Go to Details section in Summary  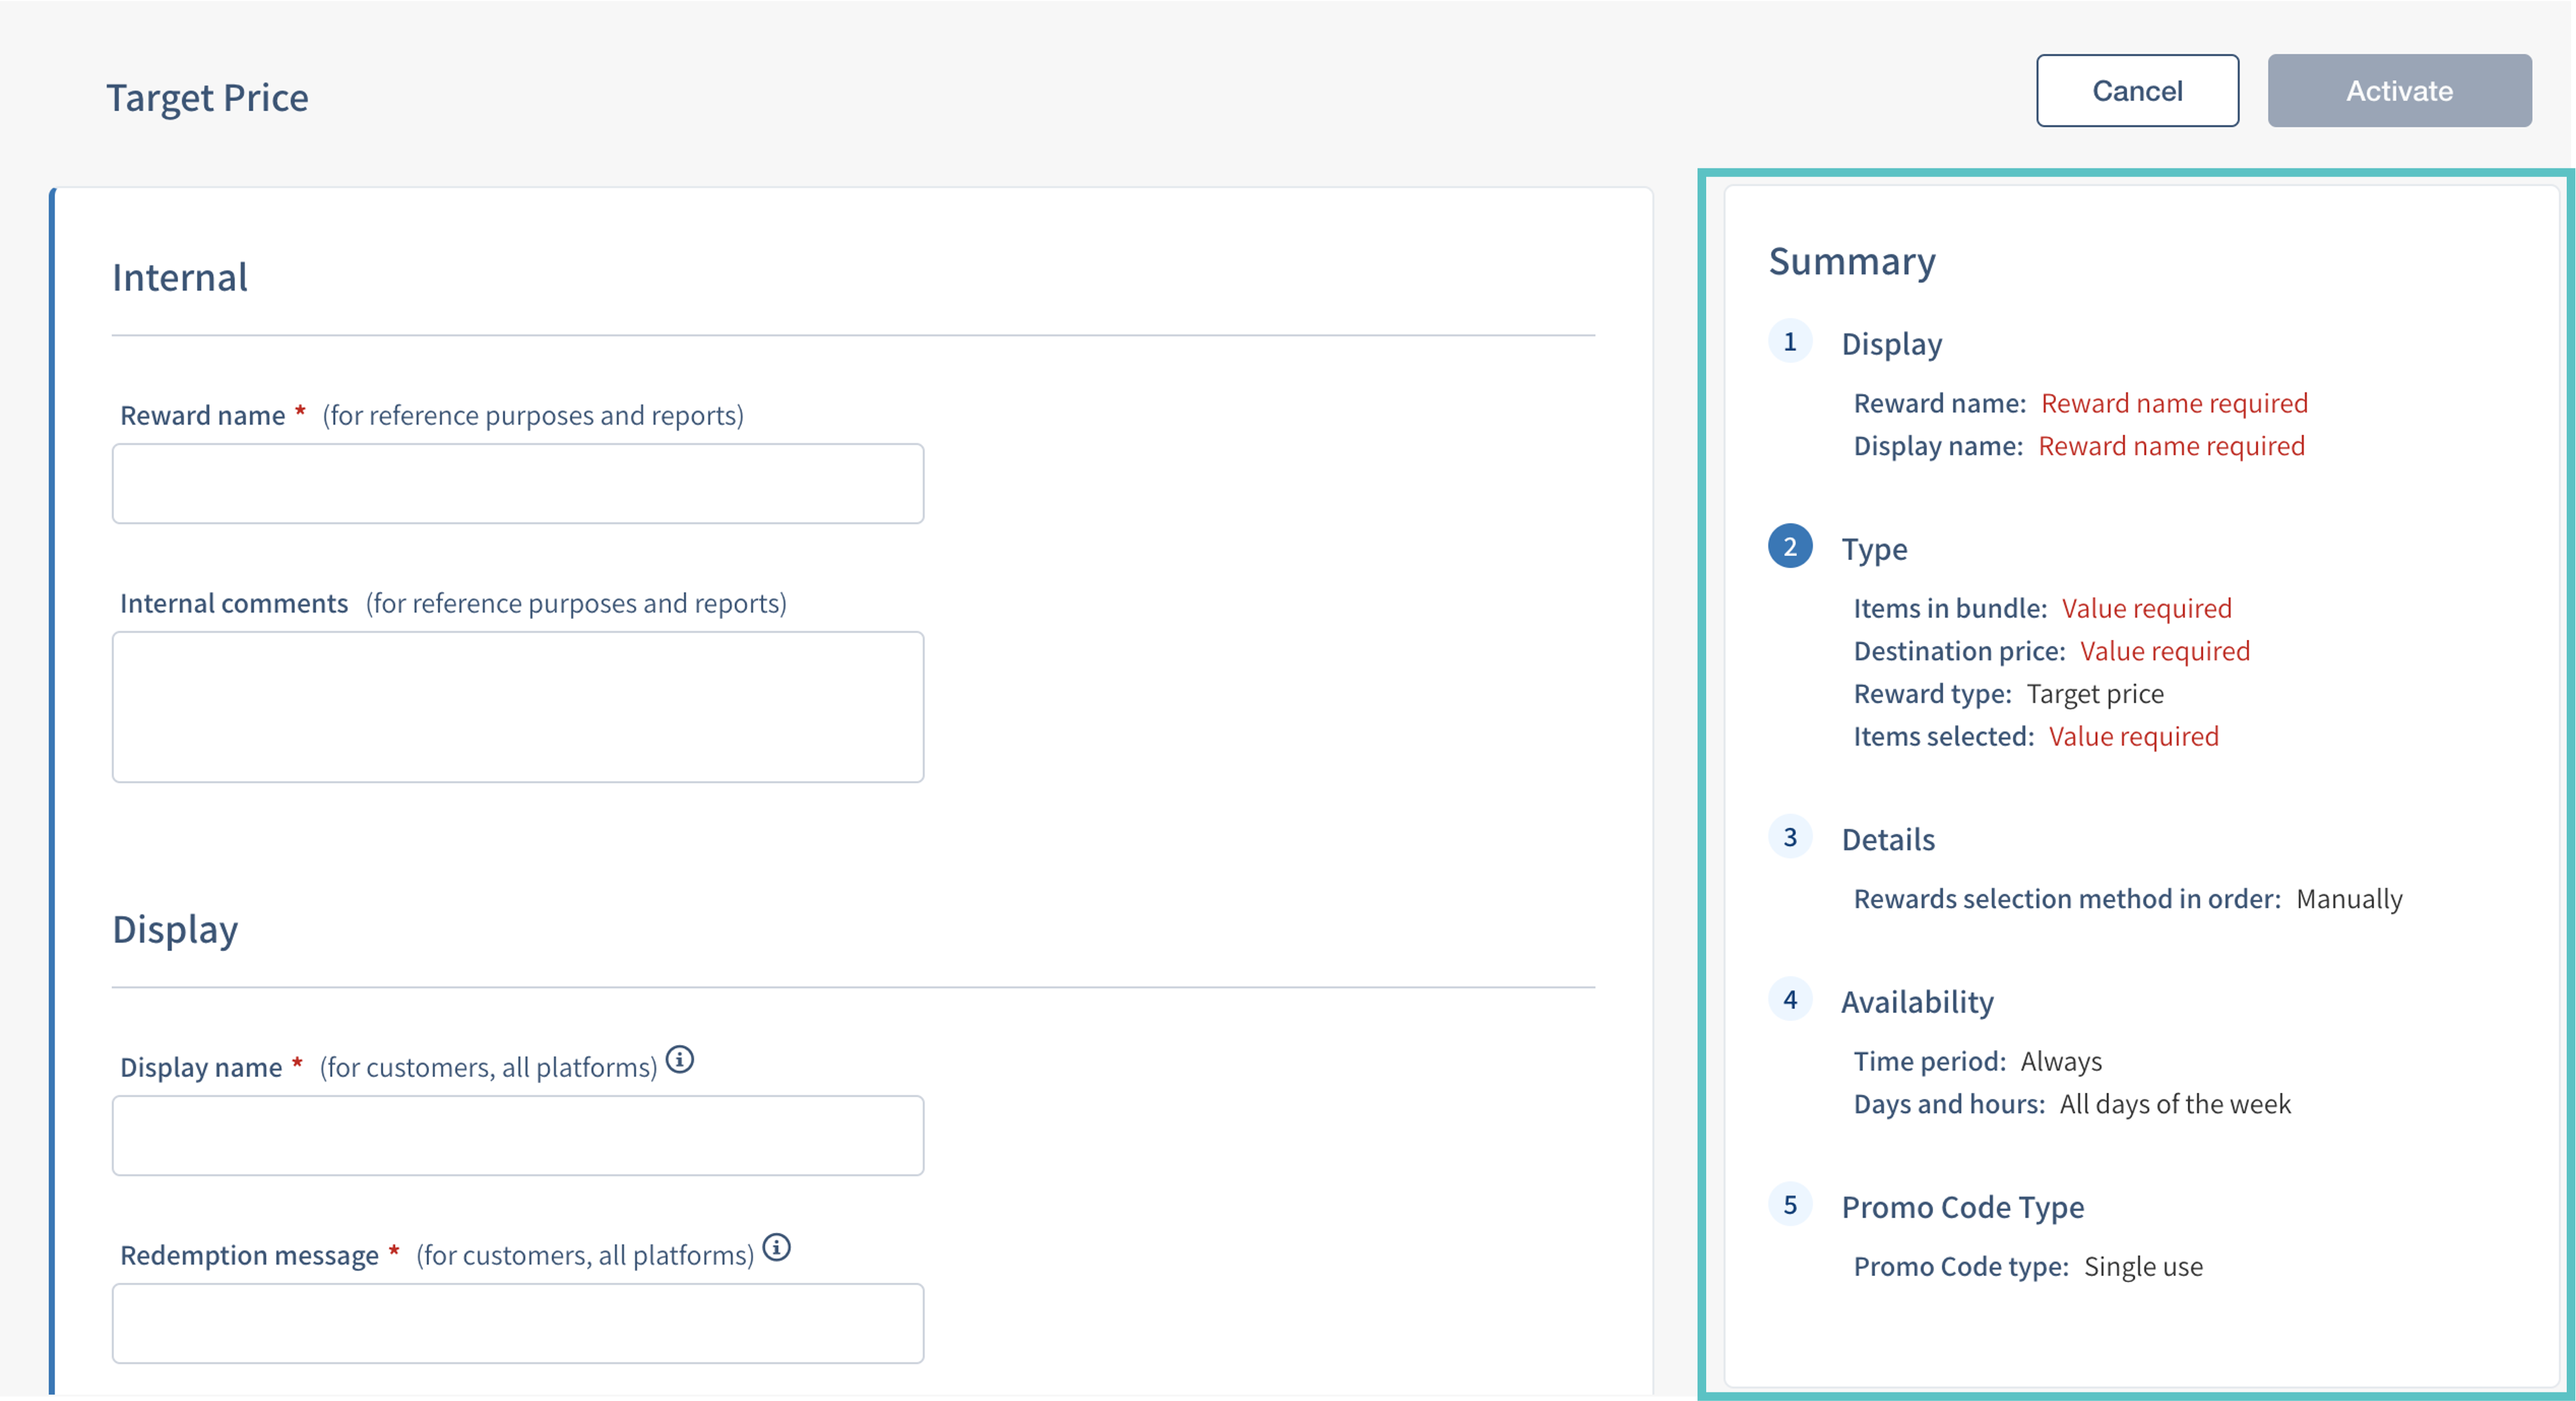click(x=1888, y=839)
